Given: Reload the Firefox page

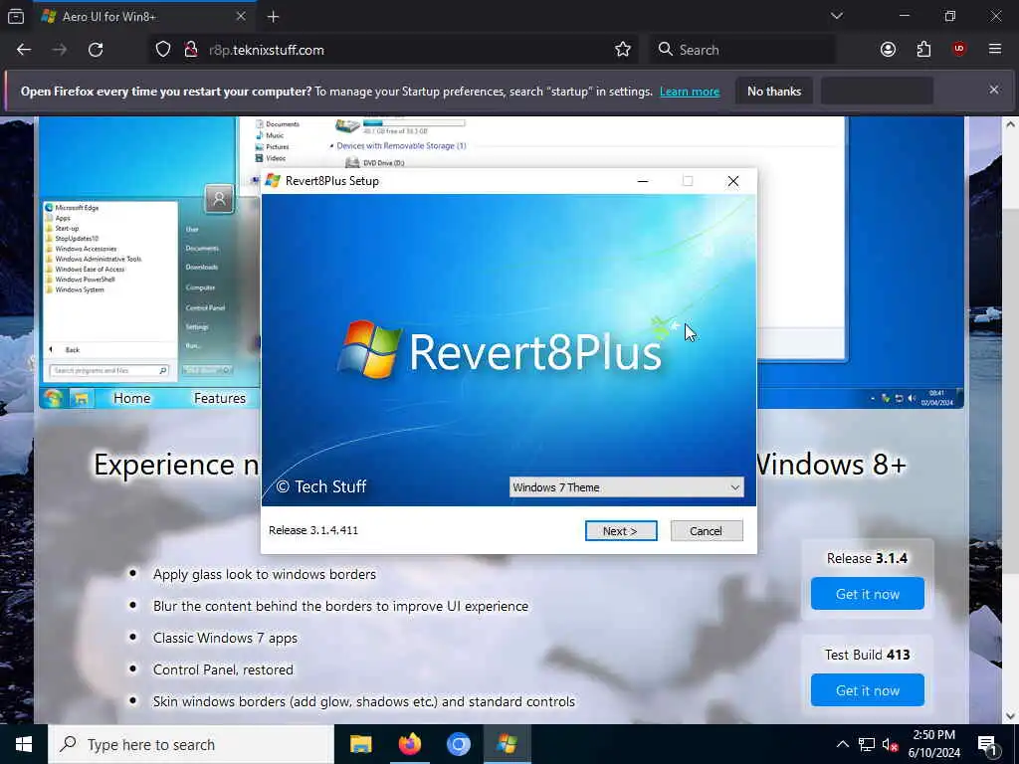Looking at the screenshot, I should pyautogui.click(x=96, y=50).
